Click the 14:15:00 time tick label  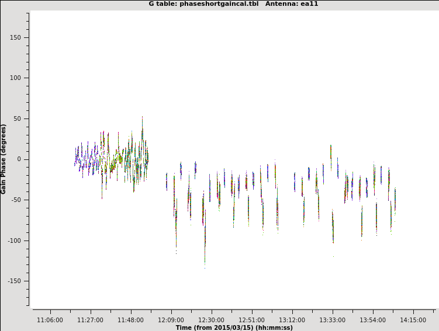pos(413,320)
